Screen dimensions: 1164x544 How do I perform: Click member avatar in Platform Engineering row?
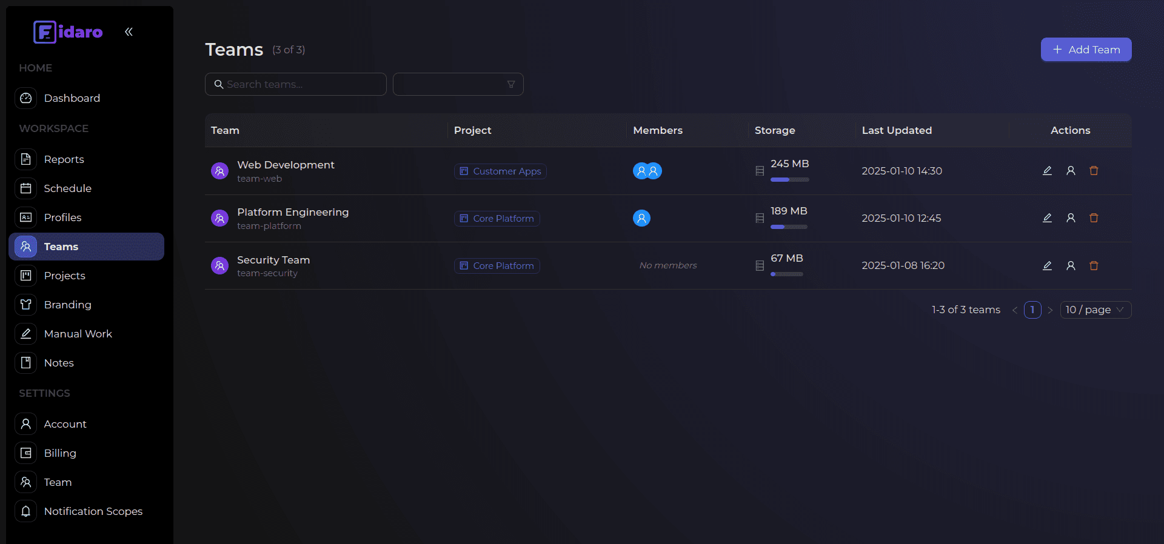point(641,218)
